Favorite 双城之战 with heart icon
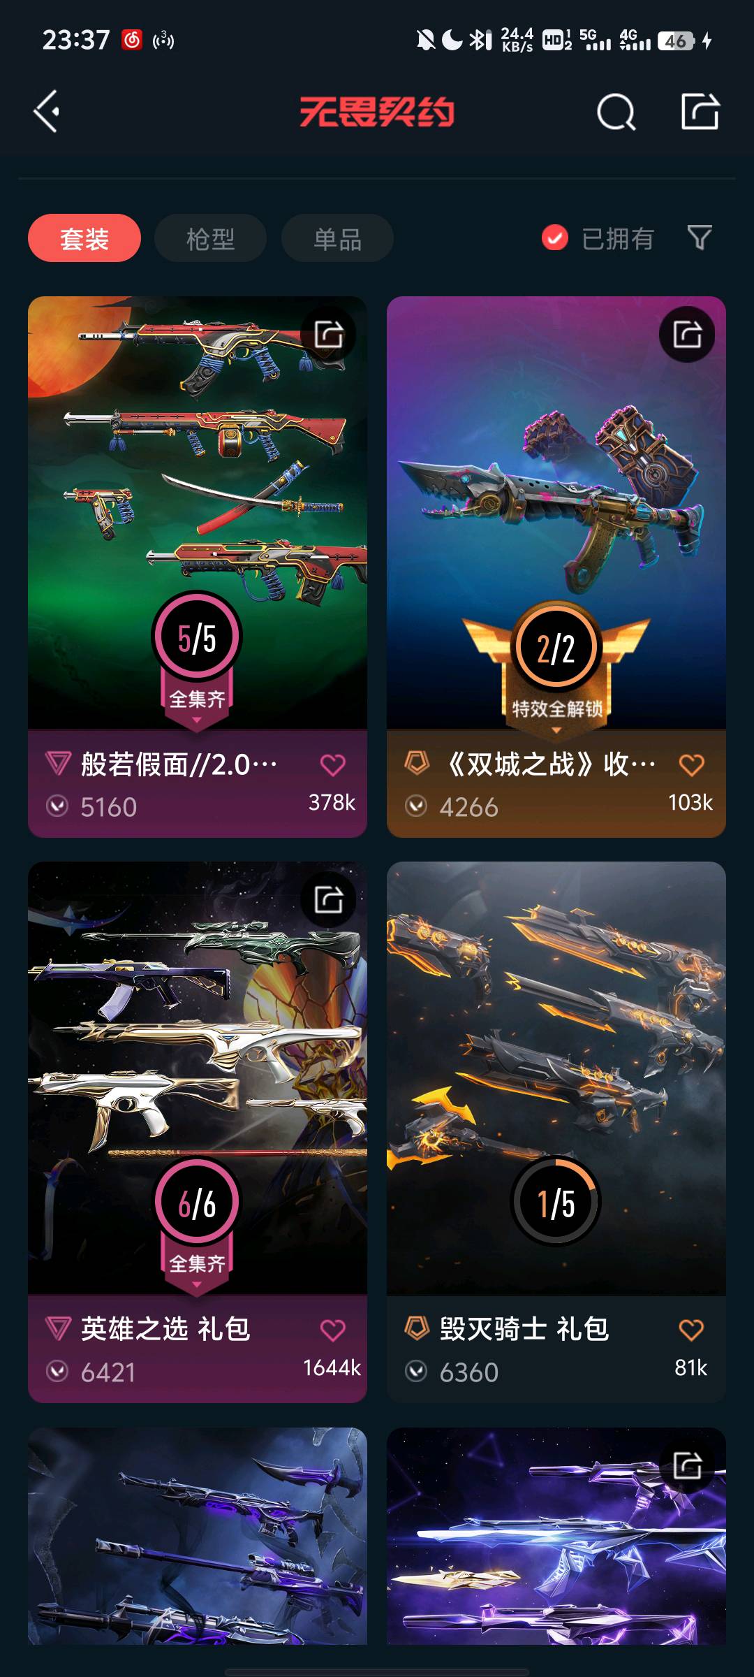 click(x=691, y=765)
